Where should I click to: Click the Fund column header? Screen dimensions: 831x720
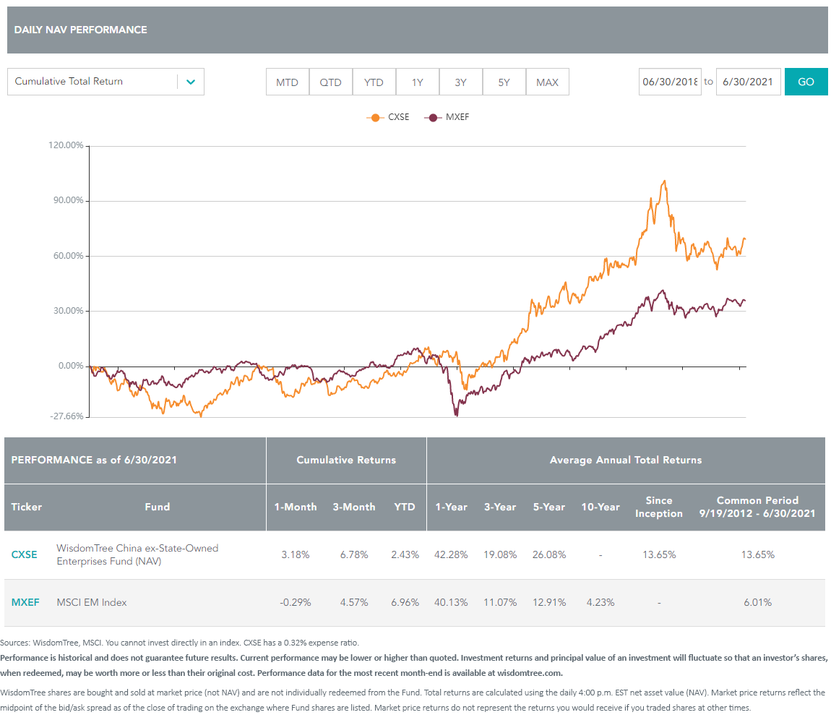(x=158, y=507)
